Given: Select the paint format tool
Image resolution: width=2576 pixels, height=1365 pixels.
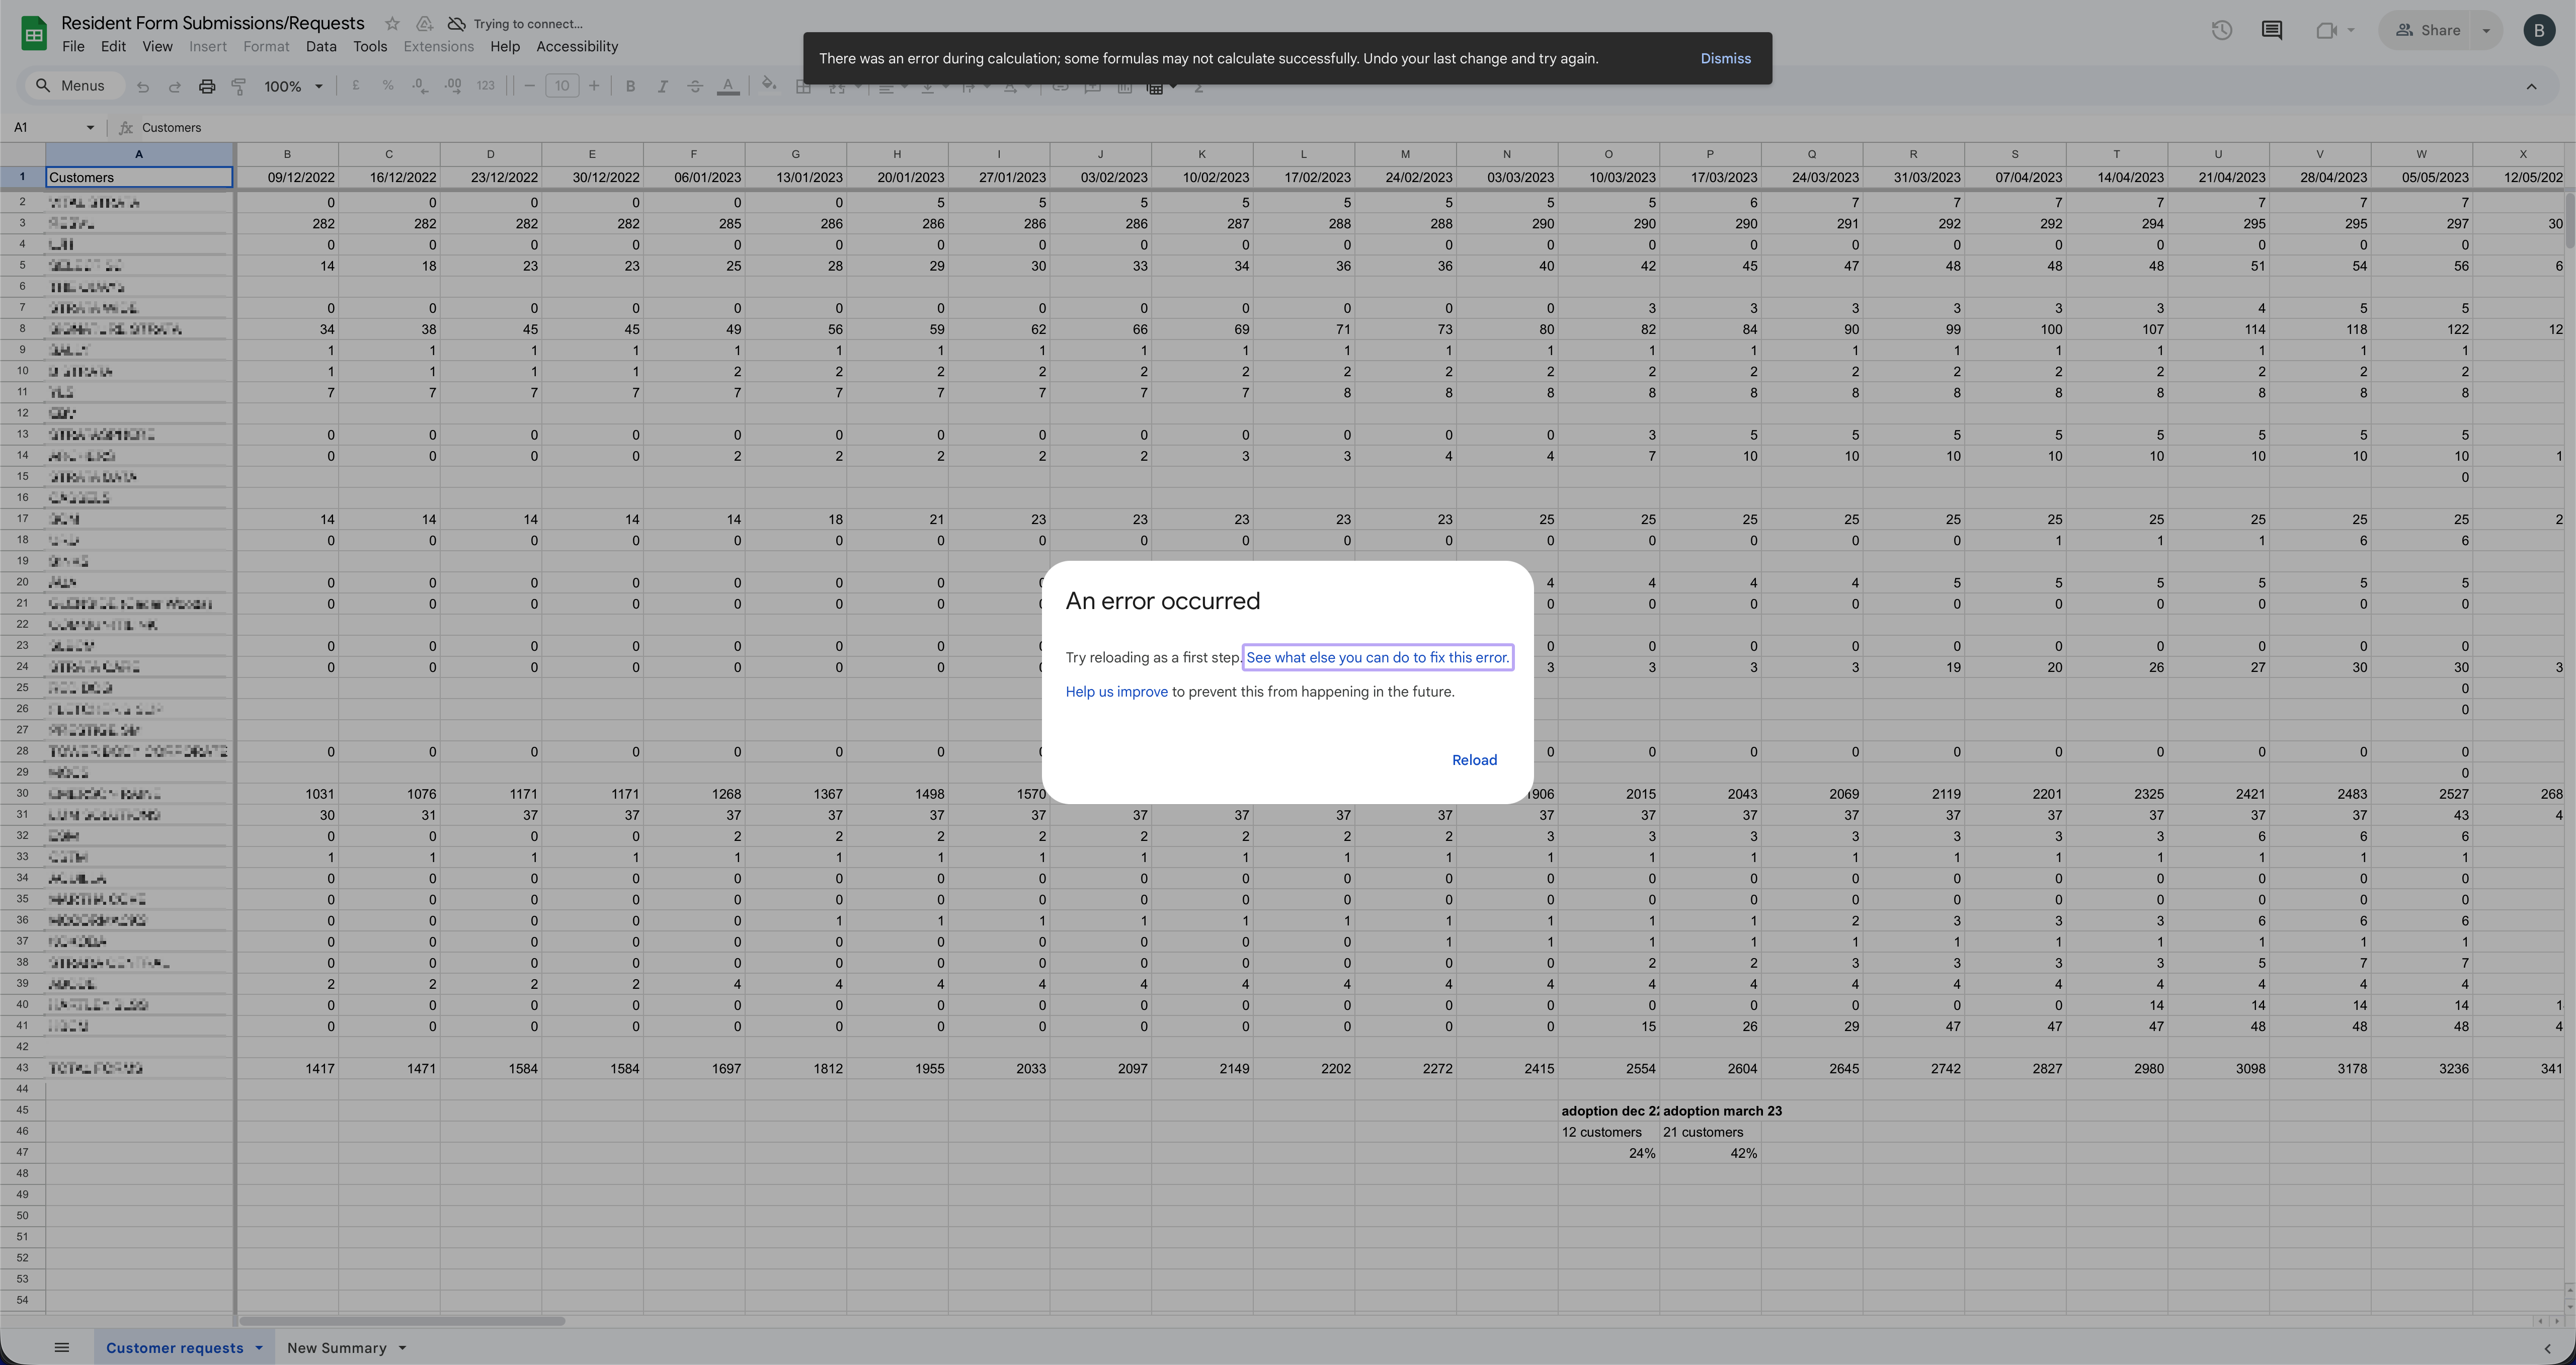Looking at the screenshot, I should point(238,87).
